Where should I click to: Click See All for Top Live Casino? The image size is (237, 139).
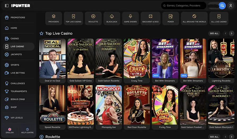click(214, 33)
